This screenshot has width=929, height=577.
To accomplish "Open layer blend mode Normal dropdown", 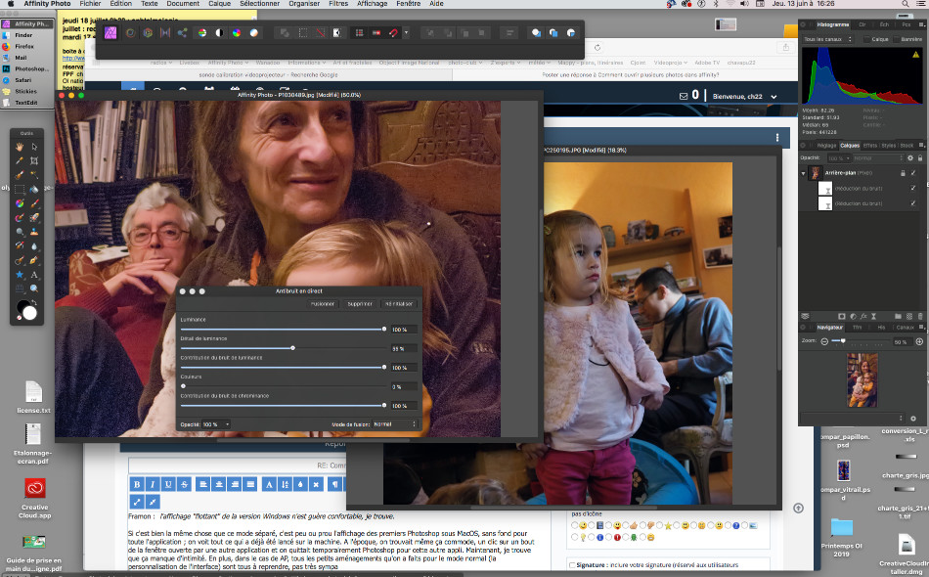I will click(879, 158).
